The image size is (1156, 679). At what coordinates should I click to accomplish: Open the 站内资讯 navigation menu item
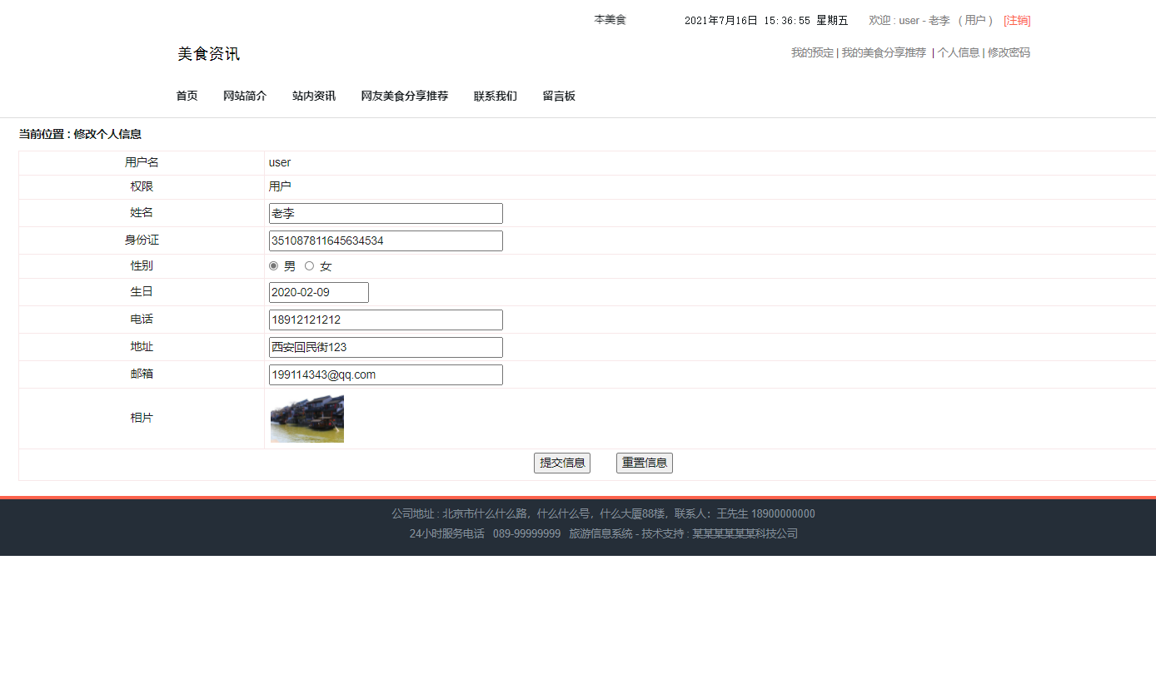(x=313, y=96)
